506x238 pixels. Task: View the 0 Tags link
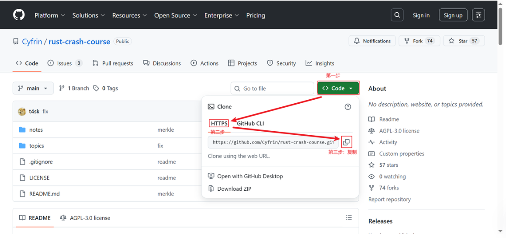tap(105, 88)
